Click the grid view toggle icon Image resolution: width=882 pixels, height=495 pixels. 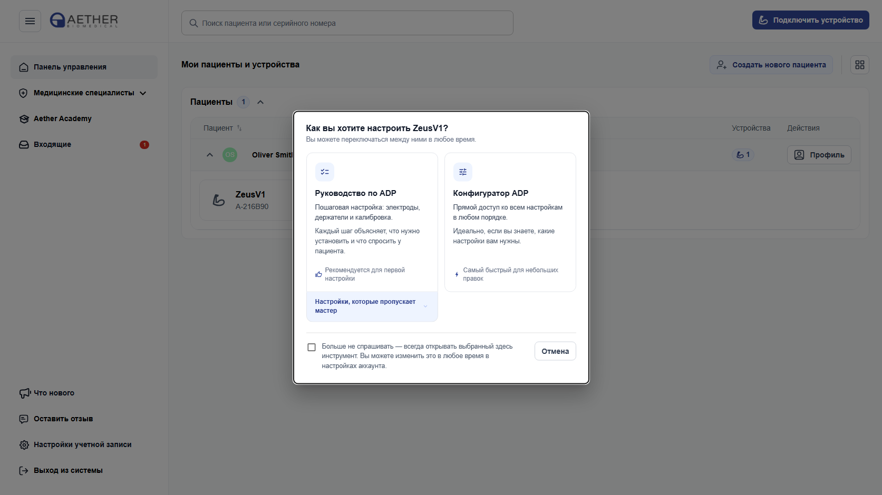pos(860,65)
